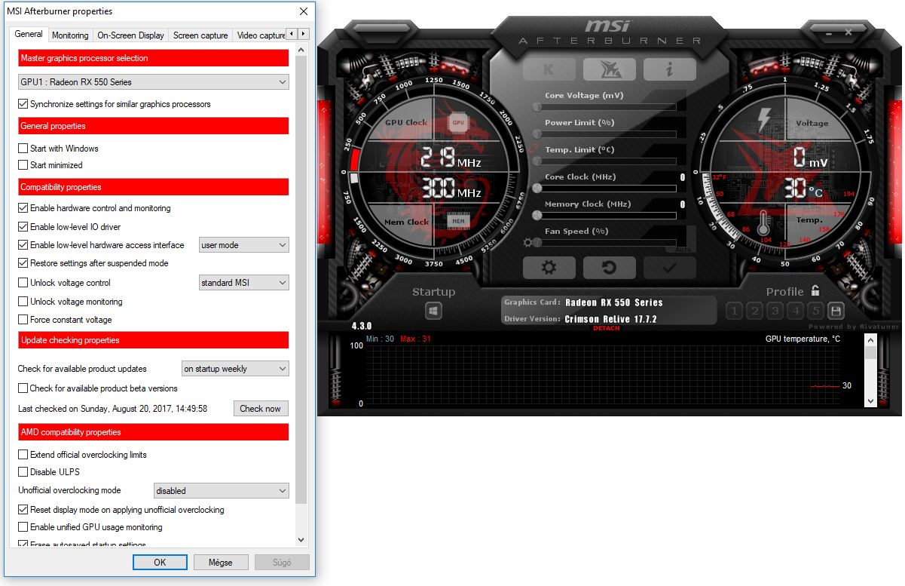
Task: Click the MEM chip icon in the gauge
Action: pos(458,220)
